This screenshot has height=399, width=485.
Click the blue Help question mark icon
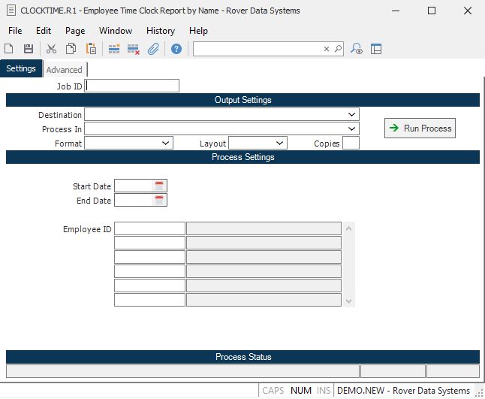(x=176, y=49)
